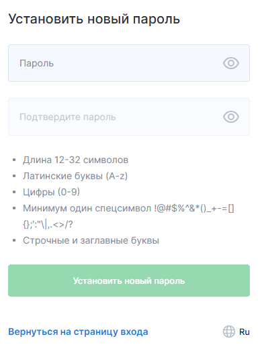The height and width of the screenshot is (351, 264).
Task: Select the Ru language label
Action: 245,332
